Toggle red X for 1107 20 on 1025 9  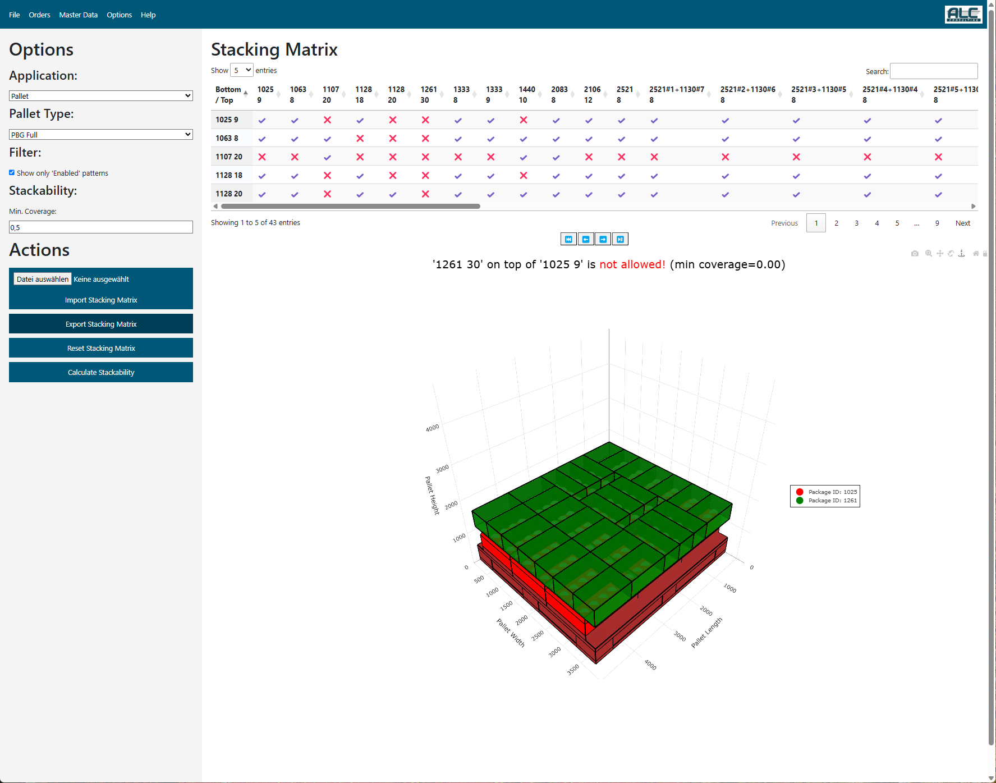pos(327,120)
